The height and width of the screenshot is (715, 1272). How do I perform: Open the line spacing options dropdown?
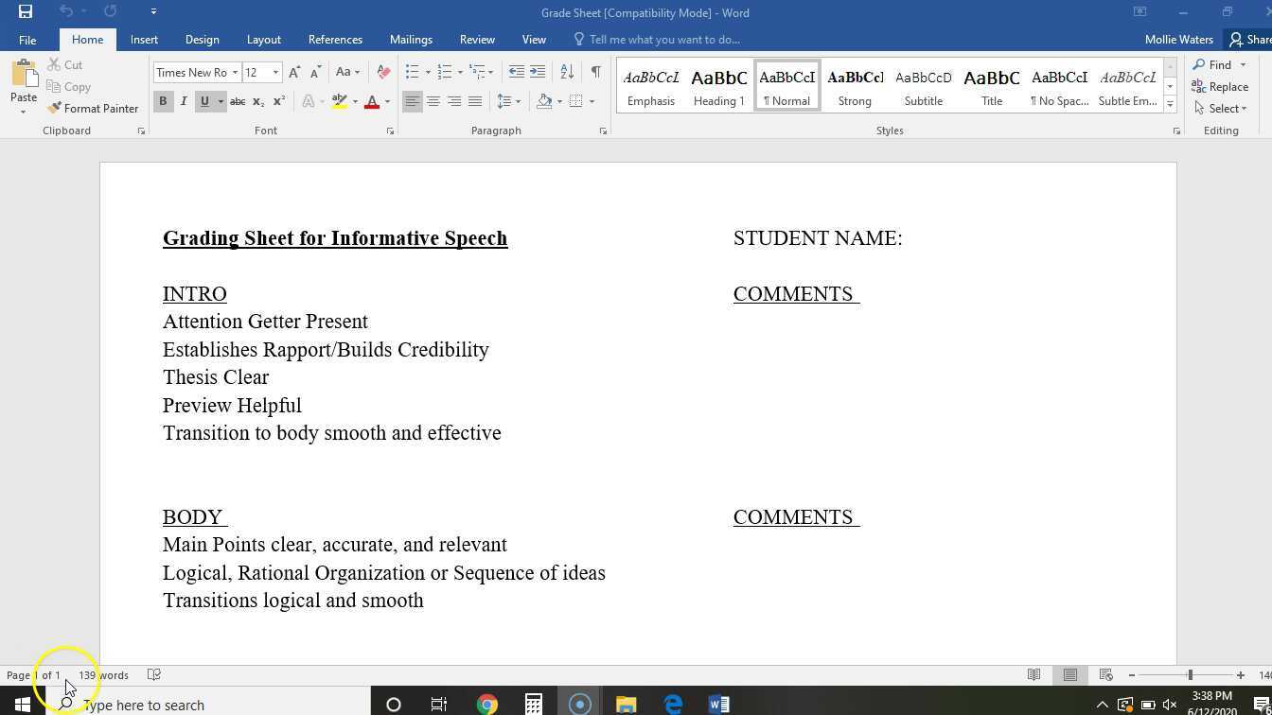pos(519,101)
